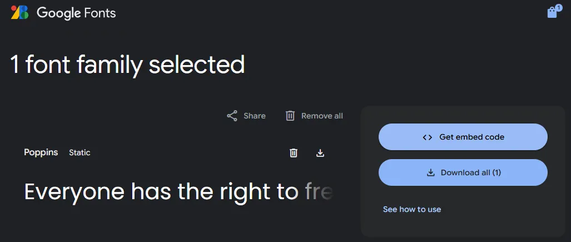Click the Static label next to Poppins
The image size is (571, 242).
tap(80, 152)
